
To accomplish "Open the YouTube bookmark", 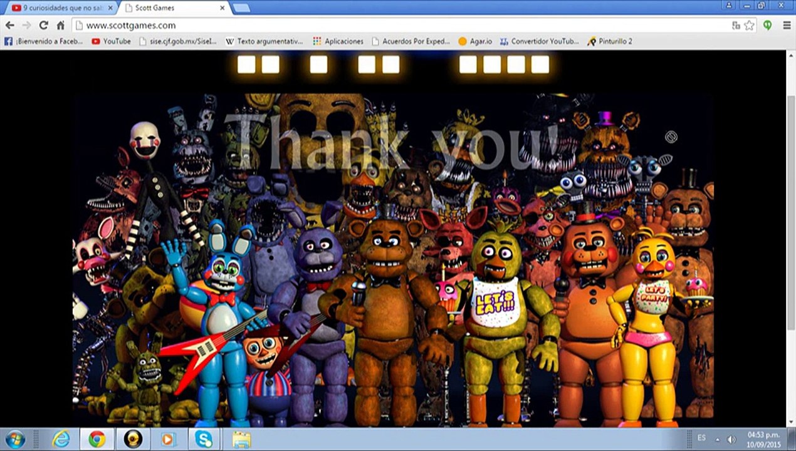I will 112,41.
